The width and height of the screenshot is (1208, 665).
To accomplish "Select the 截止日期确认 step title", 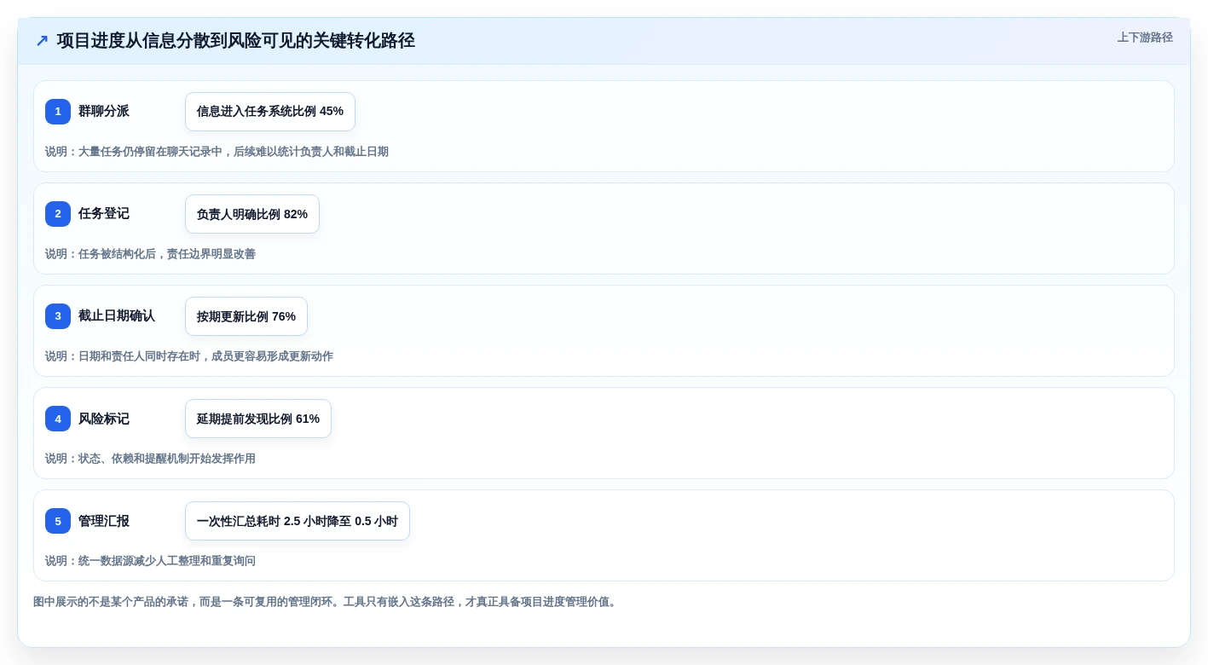I will click(117, 316).
